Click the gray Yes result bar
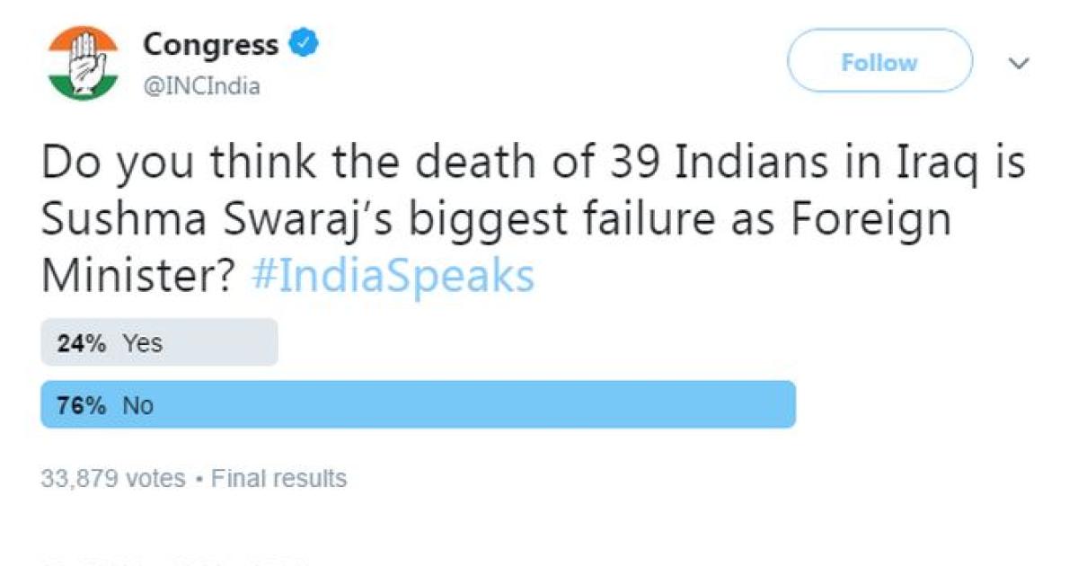The image size is (1078, 566). pos(225,342)
